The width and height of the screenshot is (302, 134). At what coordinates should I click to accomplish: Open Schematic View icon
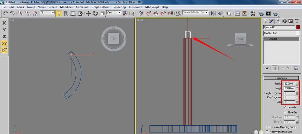(244, 13)
